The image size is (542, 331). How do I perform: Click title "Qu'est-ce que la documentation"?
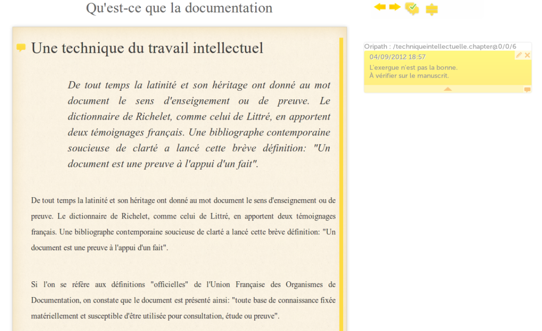click(179, 8)
